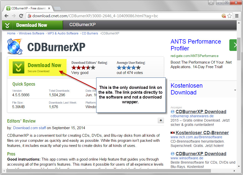Close the CDBurnerXP browser tab
The height and width of the screenshot is (175, 243).
(49, 8)
